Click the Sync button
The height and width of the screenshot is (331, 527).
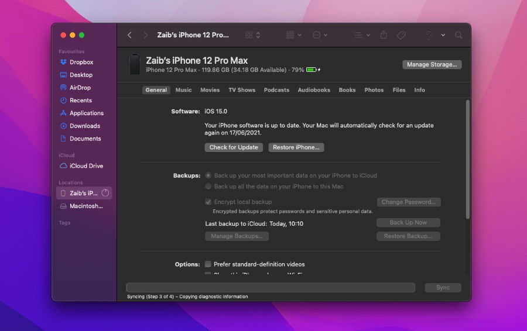tap(443, 288)
